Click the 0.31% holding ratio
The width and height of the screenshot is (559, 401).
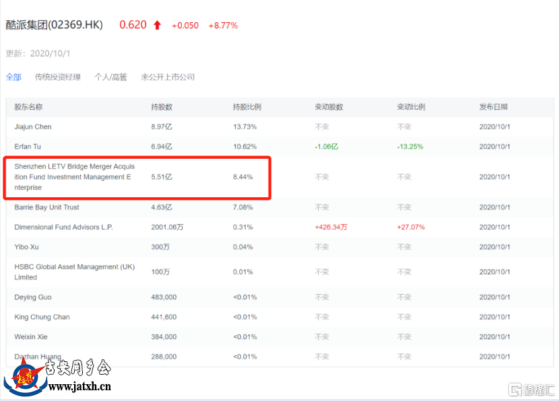(242, 227)
